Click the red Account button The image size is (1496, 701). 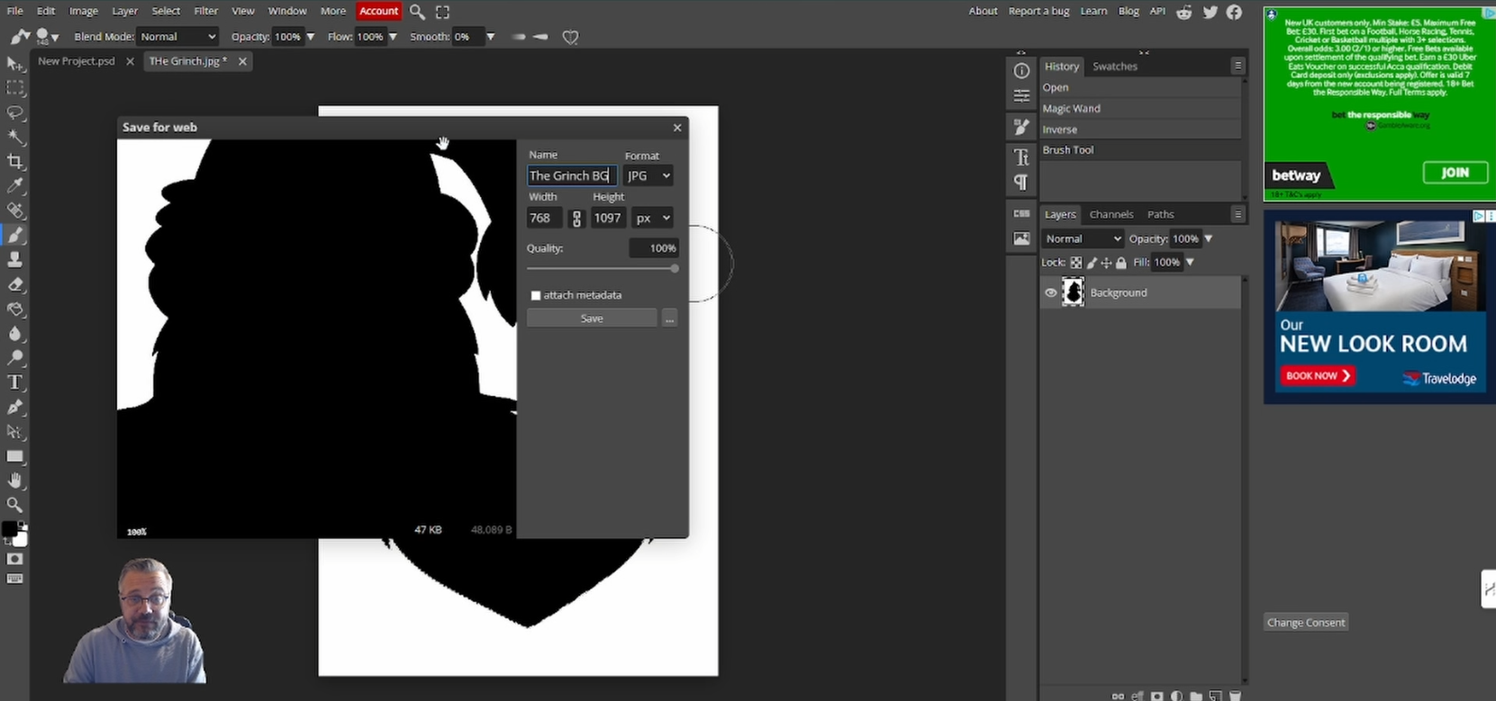click(378, 11)
